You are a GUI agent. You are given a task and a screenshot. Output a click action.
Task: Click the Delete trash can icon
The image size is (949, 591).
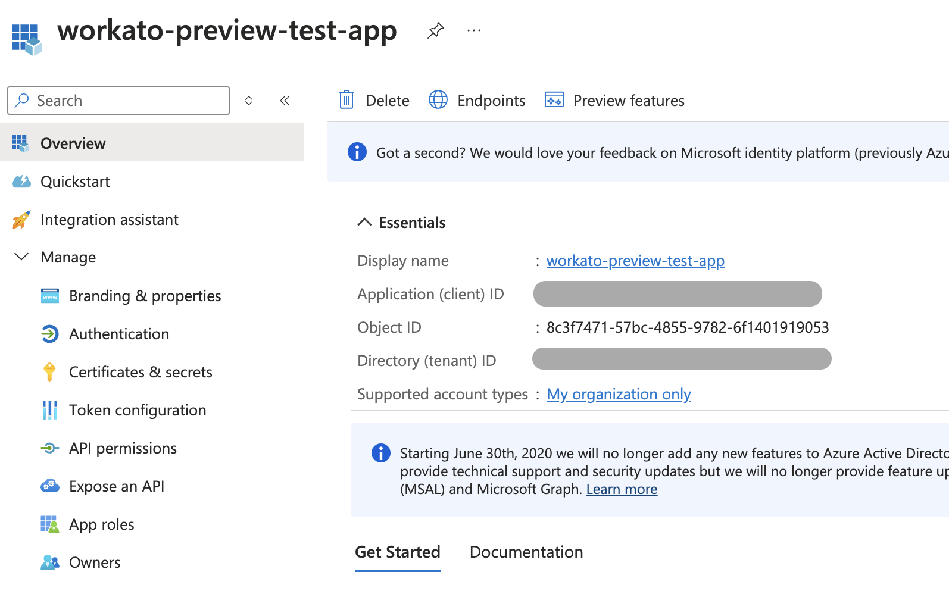click(x=346, y=100)
